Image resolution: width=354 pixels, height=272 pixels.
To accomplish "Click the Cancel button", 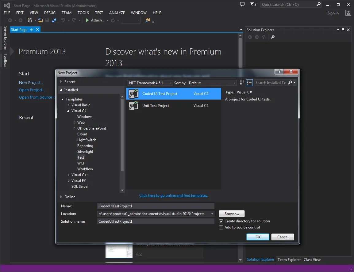I will [x=283, y=237].
